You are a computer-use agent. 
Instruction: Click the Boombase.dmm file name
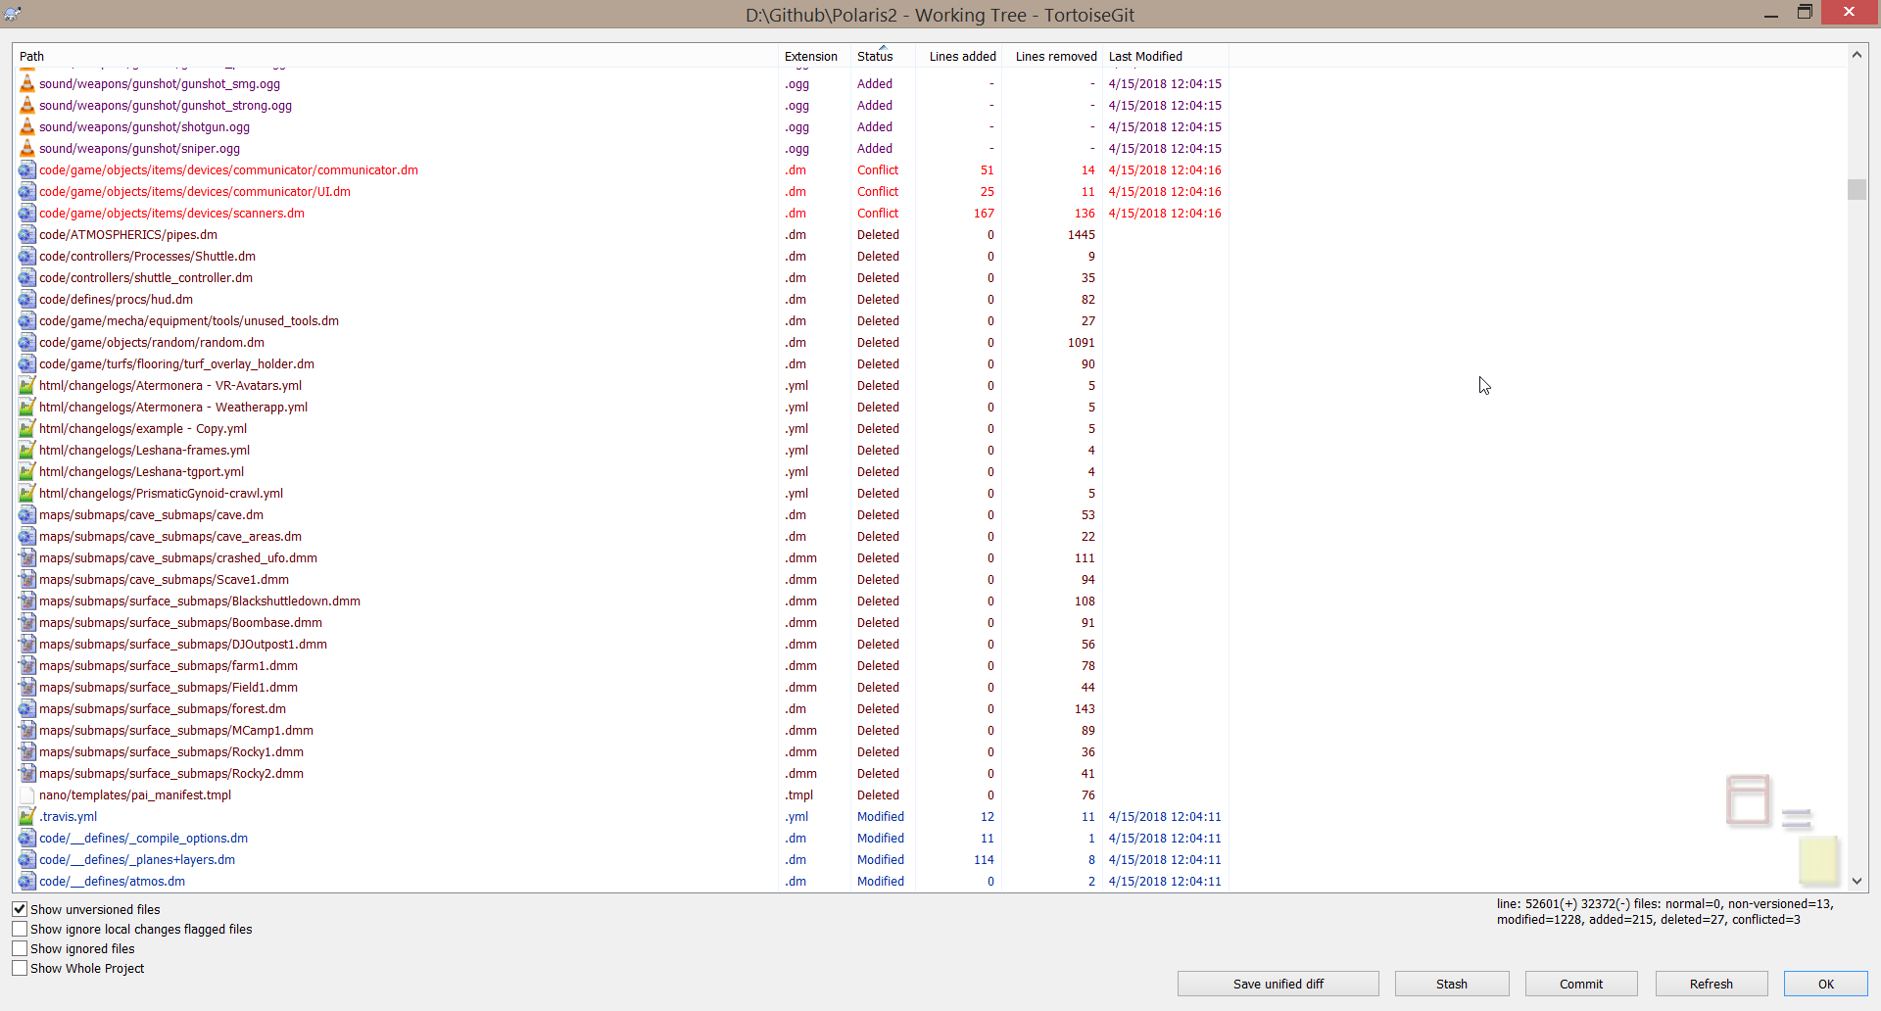click(180, 623)
